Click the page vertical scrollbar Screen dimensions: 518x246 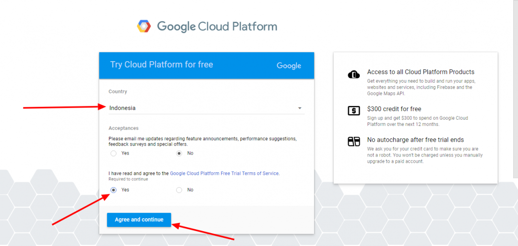point(515,89)
